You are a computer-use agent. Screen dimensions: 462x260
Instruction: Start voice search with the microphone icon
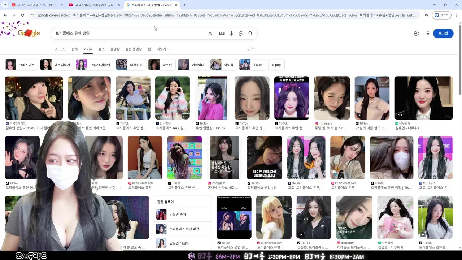point(231,33)
